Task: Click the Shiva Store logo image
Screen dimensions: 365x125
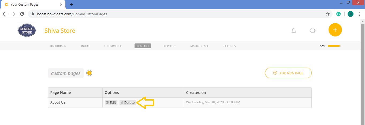Action: coord(27,31)
